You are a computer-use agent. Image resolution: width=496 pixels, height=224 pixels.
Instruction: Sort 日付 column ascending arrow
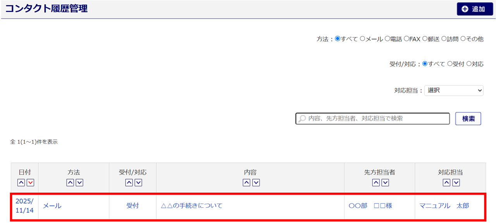point(21,183)
